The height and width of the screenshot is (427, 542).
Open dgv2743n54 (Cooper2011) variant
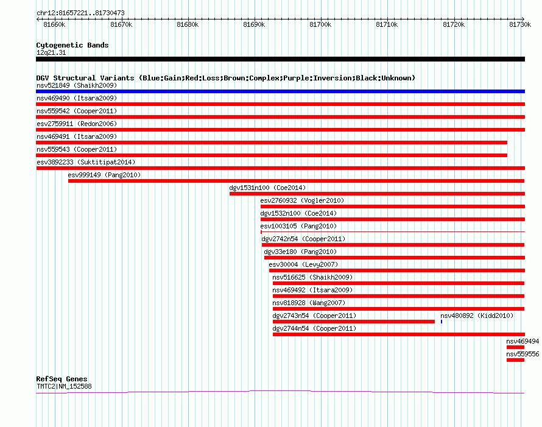tap(315, 316)
